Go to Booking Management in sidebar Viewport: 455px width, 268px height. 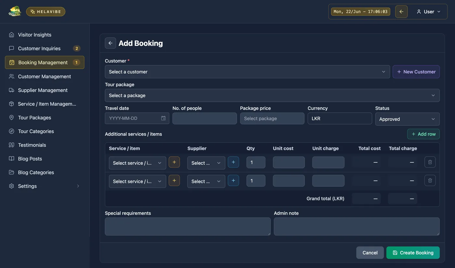pyautogui.click(x=45, y=62)
